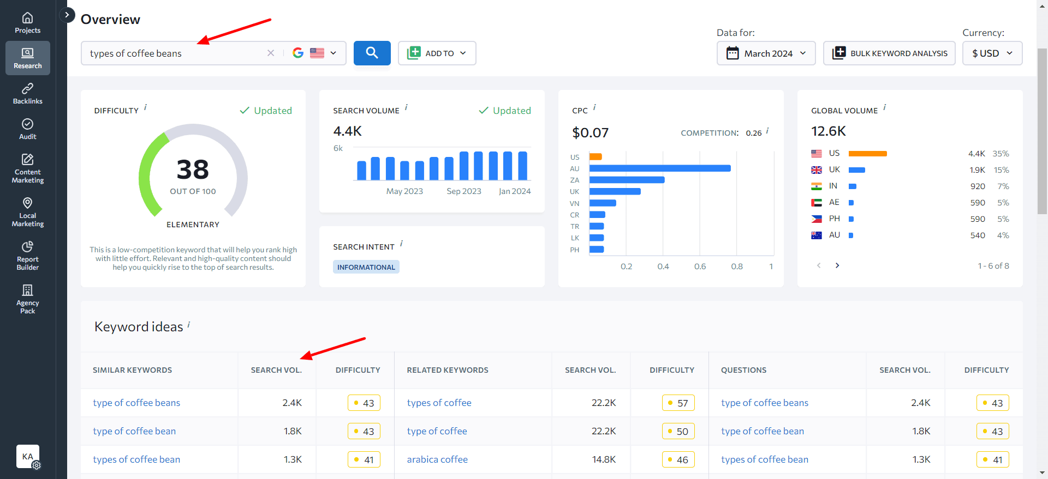This screenshot has width=1048, height=479.
Task: Click the INFORMATIONAL search intent tag
Action: [x=366, y=267]
